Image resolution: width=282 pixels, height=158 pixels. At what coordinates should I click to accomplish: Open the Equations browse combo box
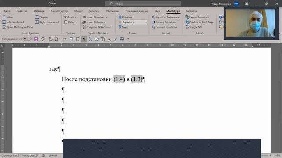[135, 22]
